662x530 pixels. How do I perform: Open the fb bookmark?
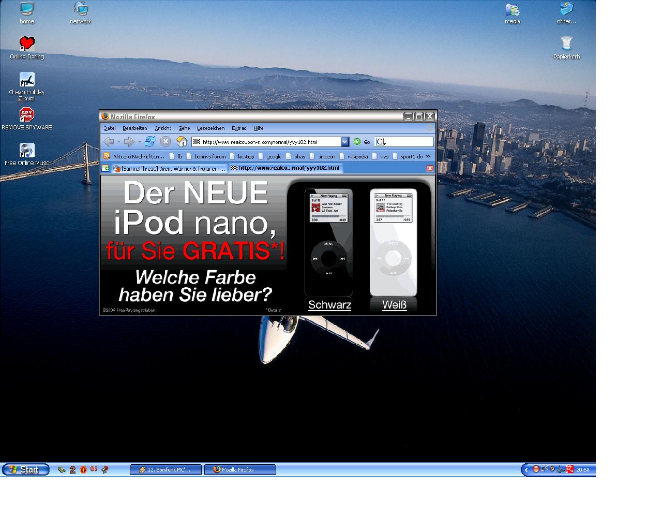pos(176,156)
